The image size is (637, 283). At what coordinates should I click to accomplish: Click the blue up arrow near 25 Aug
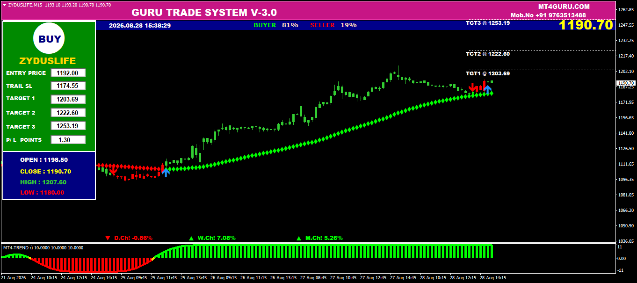[166, 172]
